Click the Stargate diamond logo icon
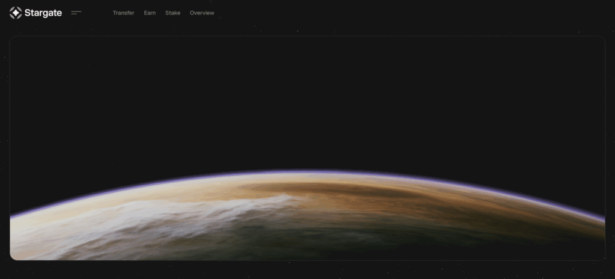Viewport: 615px width, 279px height. point(16,13)
